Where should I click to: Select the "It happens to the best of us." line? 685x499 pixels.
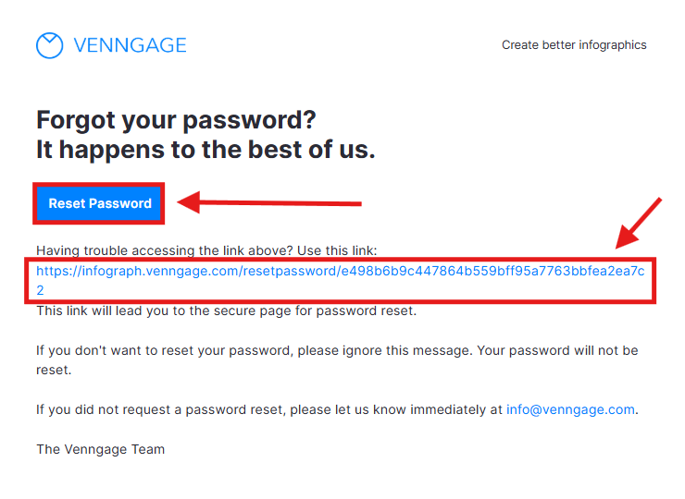[205, 150]
